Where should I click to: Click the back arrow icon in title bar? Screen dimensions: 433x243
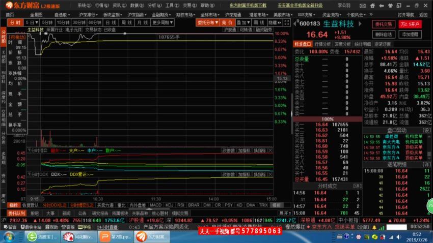382,6
